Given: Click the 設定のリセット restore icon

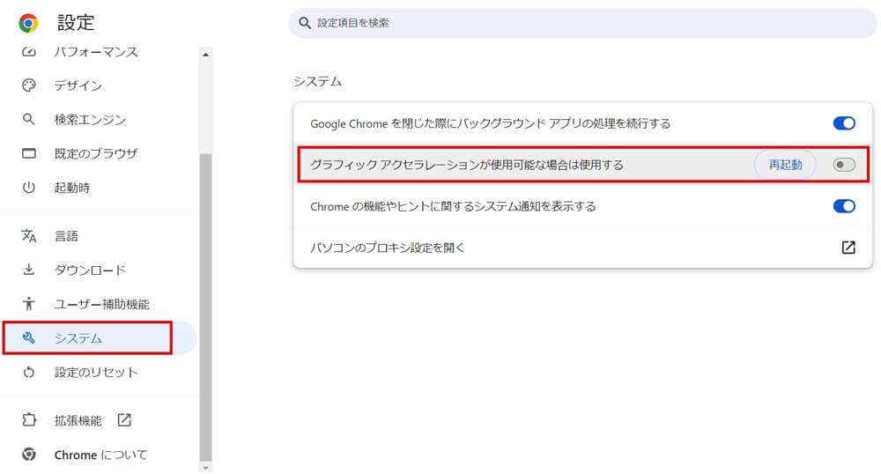Looking at the screenshot, I should [x=29, y=373].
